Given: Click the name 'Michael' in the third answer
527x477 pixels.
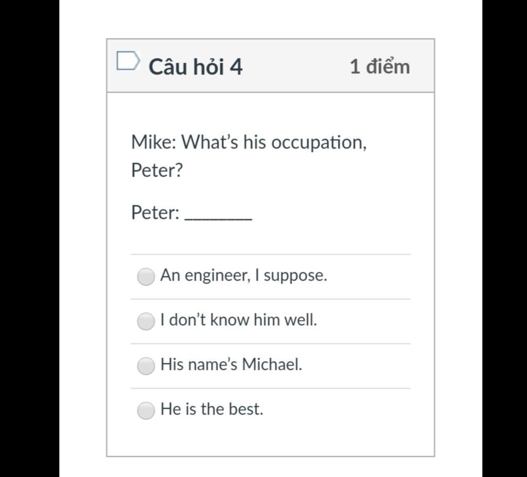Looking at the screenshot, I should click(x=272, y=364).
